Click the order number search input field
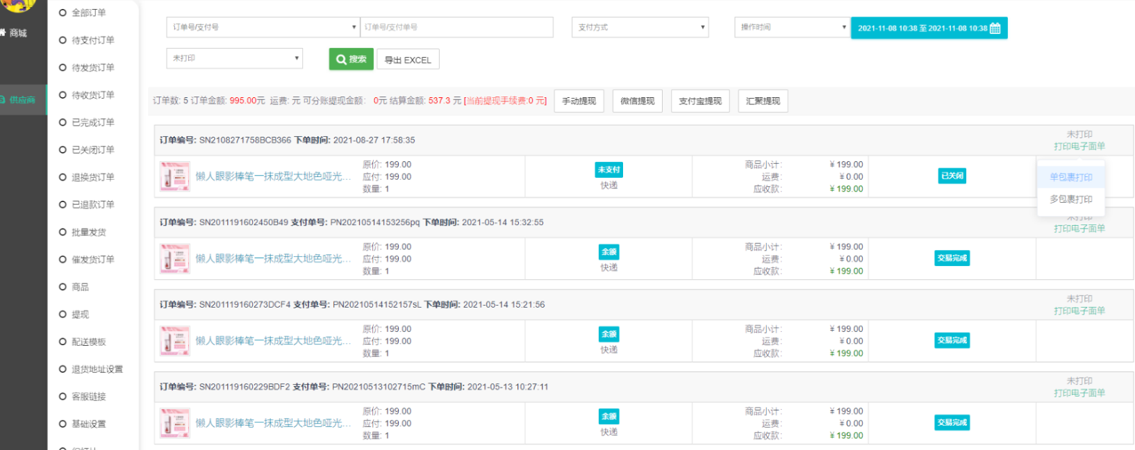Screen dimensions: 1135x450 (457, 28)
